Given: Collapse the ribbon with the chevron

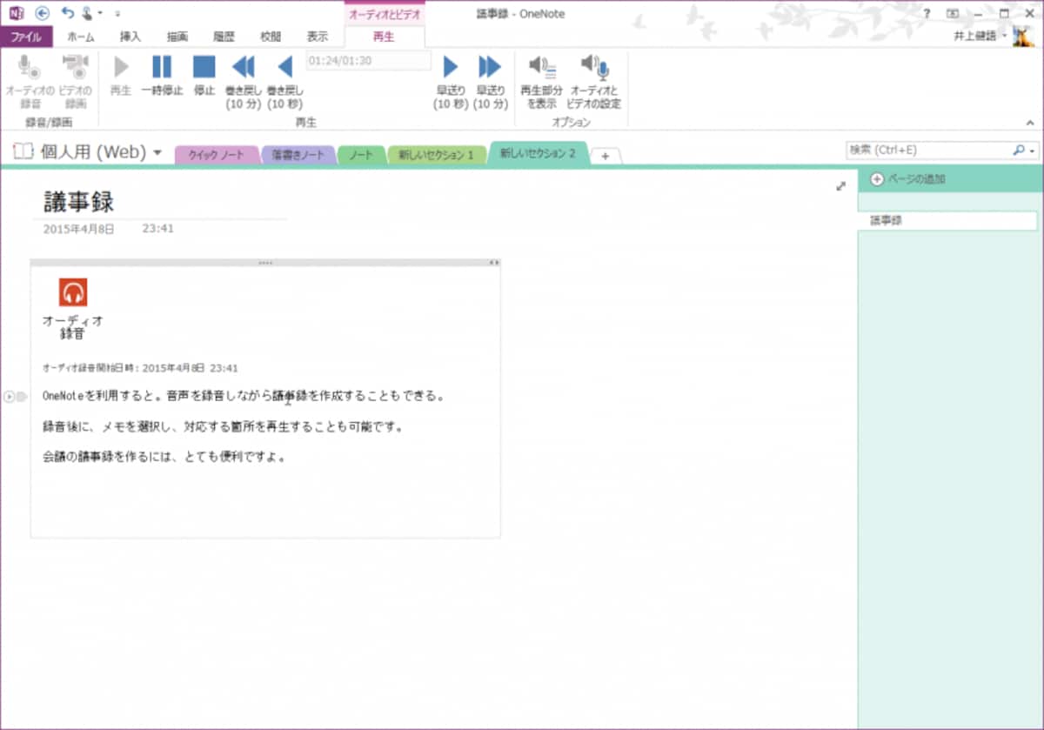Looking at the screenshot, I should (x=1031, y=123).
